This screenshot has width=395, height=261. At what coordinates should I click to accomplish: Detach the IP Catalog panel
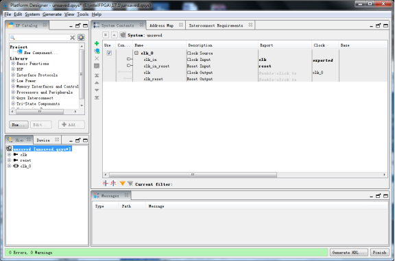pyautogui.click(x=78, y=25)
